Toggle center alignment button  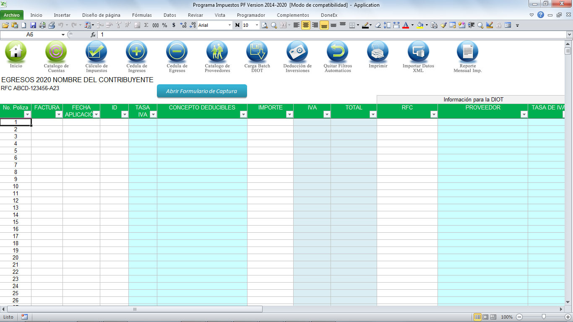click(306, 25)
